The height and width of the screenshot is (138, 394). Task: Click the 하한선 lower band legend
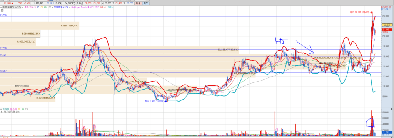(x=110, y=7)
